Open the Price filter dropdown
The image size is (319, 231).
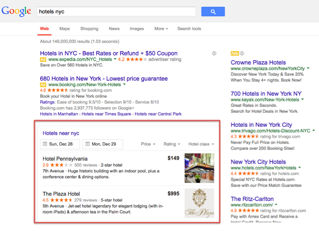(148, 144)
